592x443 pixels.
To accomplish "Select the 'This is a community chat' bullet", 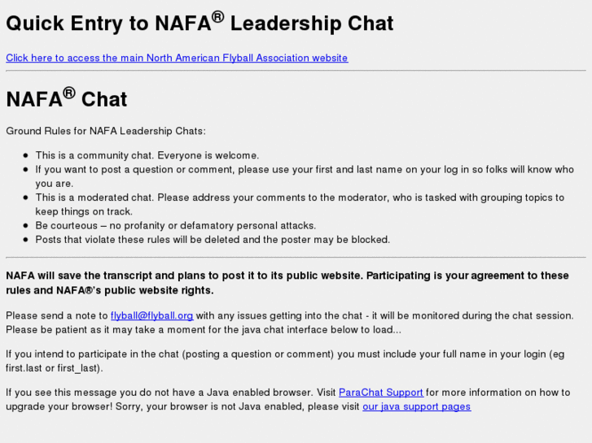I will tap(147, 155).
